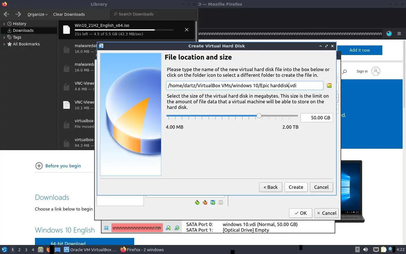Viewport: 406px width, 254px height.
Task: Click Remove Controller icon in storage toolbar
Action: click(205, 202)
